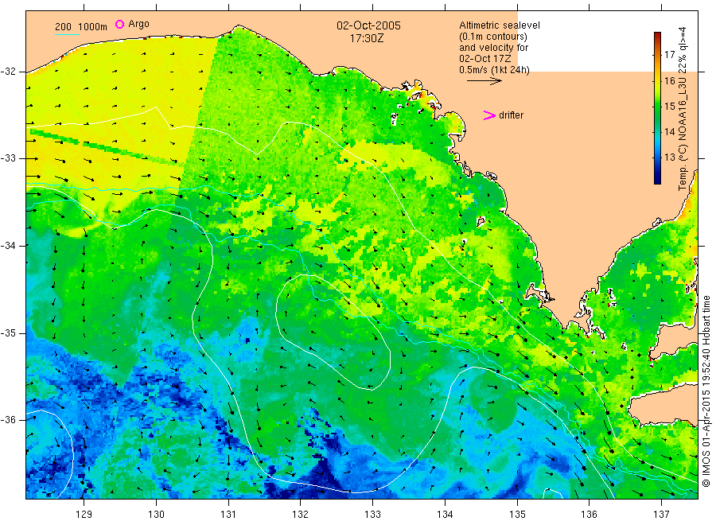The width and height of the screenshot is (716, 525).
Task: Click the latitude label -33
Action: coord(8,158)
